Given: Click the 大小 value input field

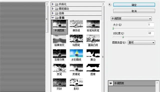Looking at the screenshot, I should coord(151,25).
